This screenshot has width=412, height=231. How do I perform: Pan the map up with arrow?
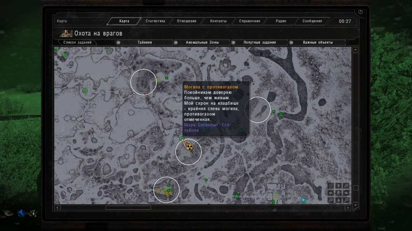pyautogui.click(x=338, y=186)
